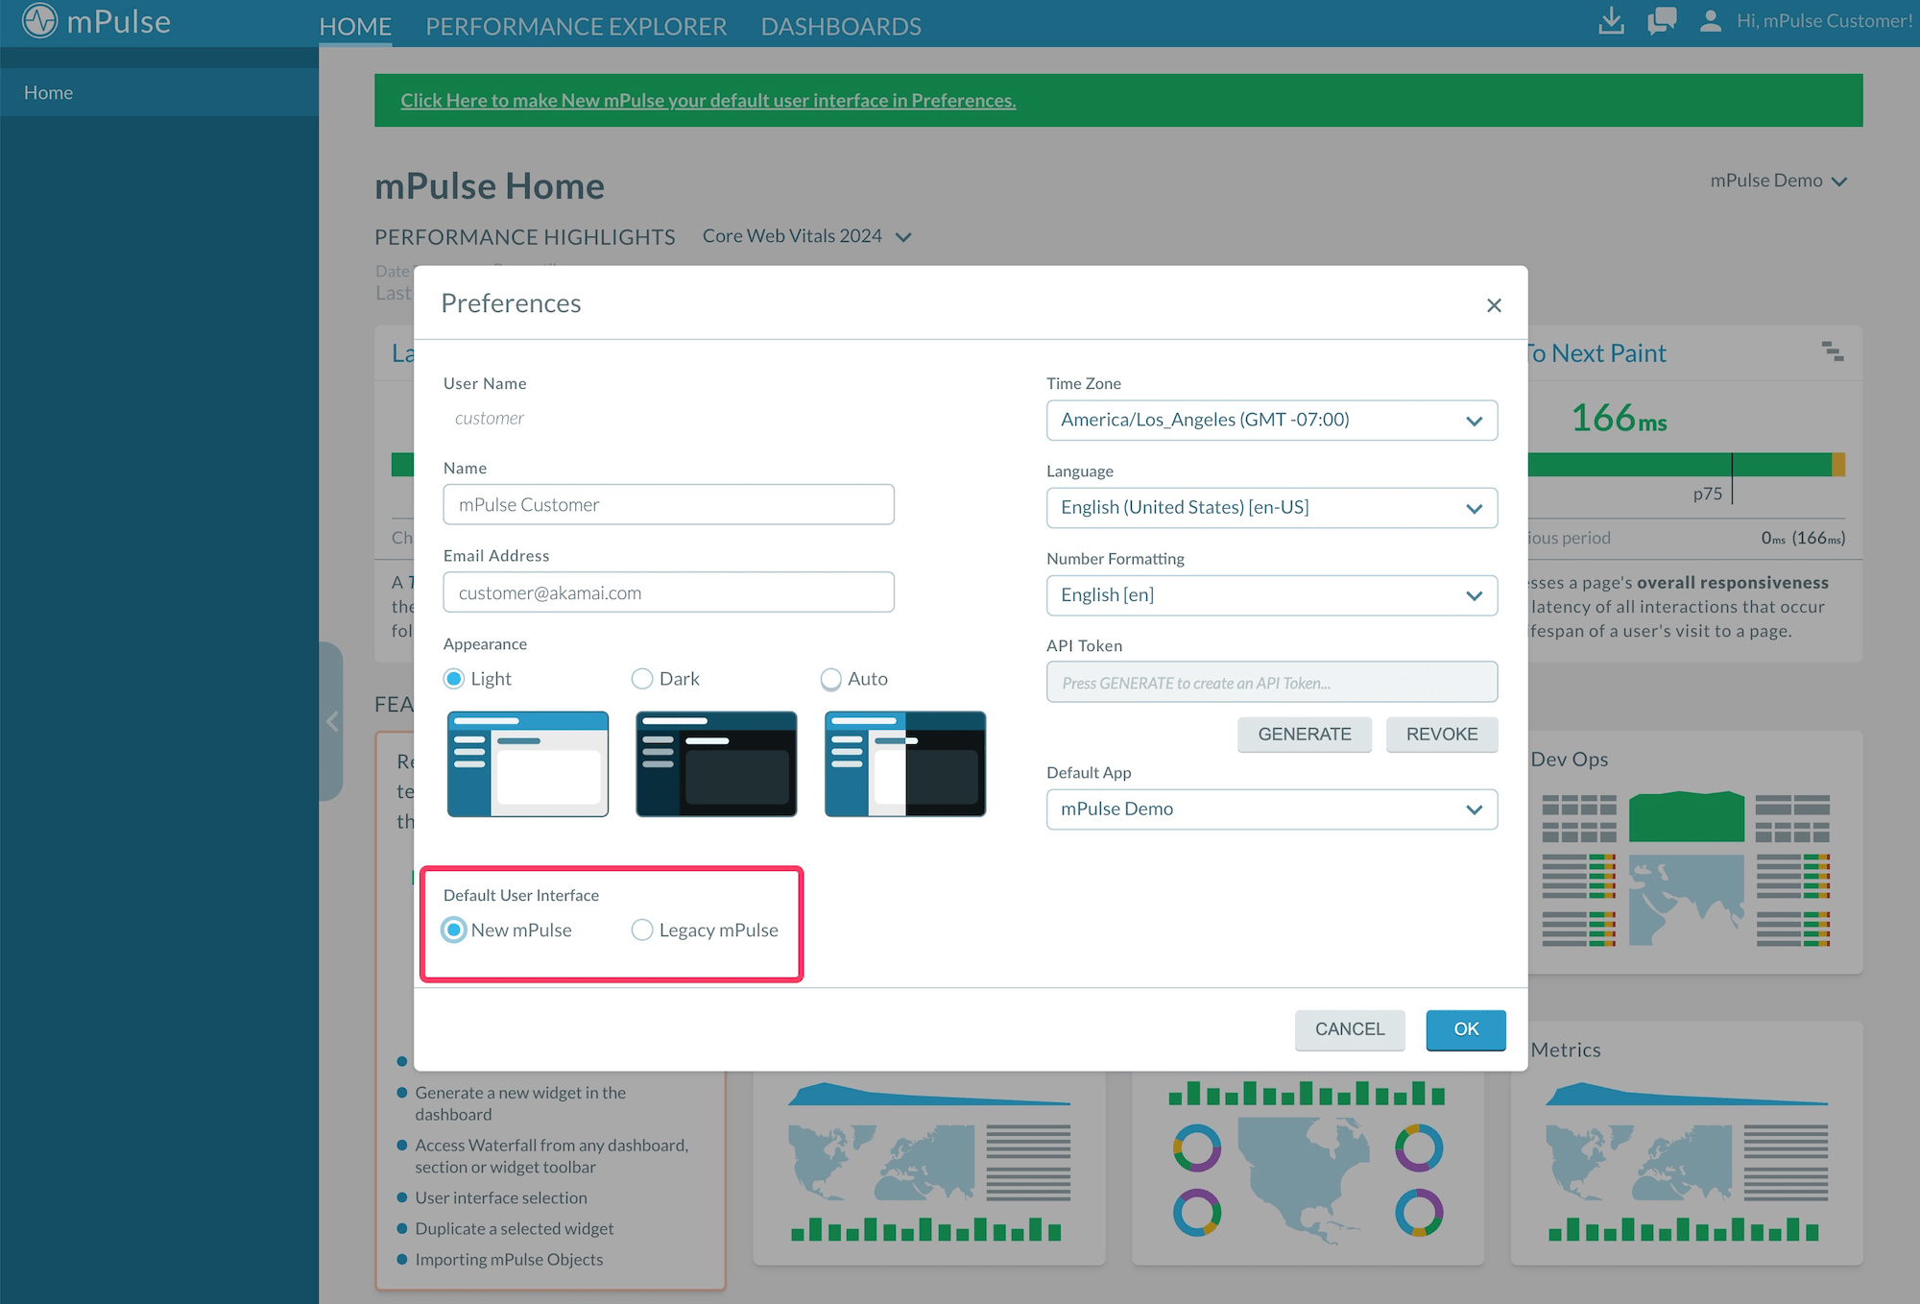Switch to the PERFORMANCE EXPLORER tab
This screenshot has width=1920, height=1304.
click(x=576, y=26)
